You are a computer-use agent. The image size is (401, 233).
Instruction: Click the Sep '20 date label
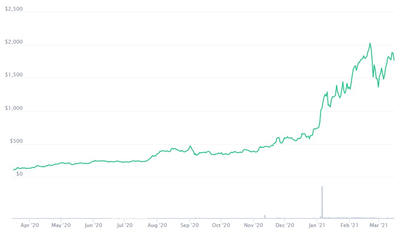tap(189, 225)
